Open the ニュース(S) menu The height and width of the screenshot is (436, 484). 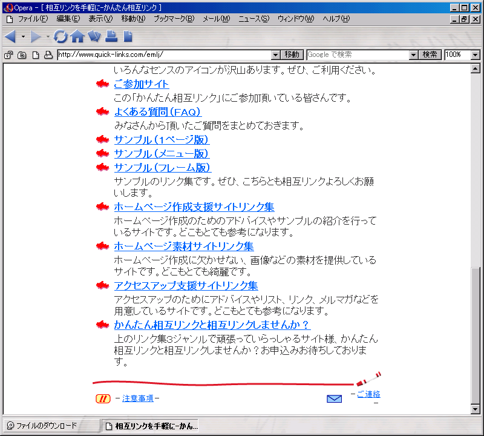(253, 19)
